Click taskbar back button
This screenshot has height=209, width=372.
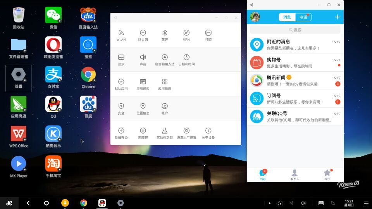(x=28, y=203)
